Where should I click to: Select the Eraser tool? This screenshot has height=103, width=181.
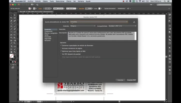(x=15, y=29)
